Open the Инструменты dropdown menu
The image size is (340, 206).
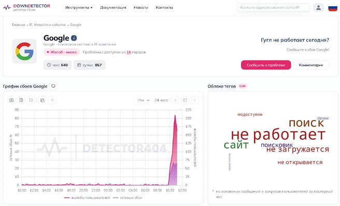coord(79,8)
